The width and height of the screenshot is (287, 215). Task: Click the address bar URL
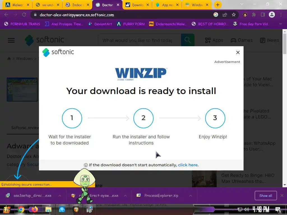(77, 15)
